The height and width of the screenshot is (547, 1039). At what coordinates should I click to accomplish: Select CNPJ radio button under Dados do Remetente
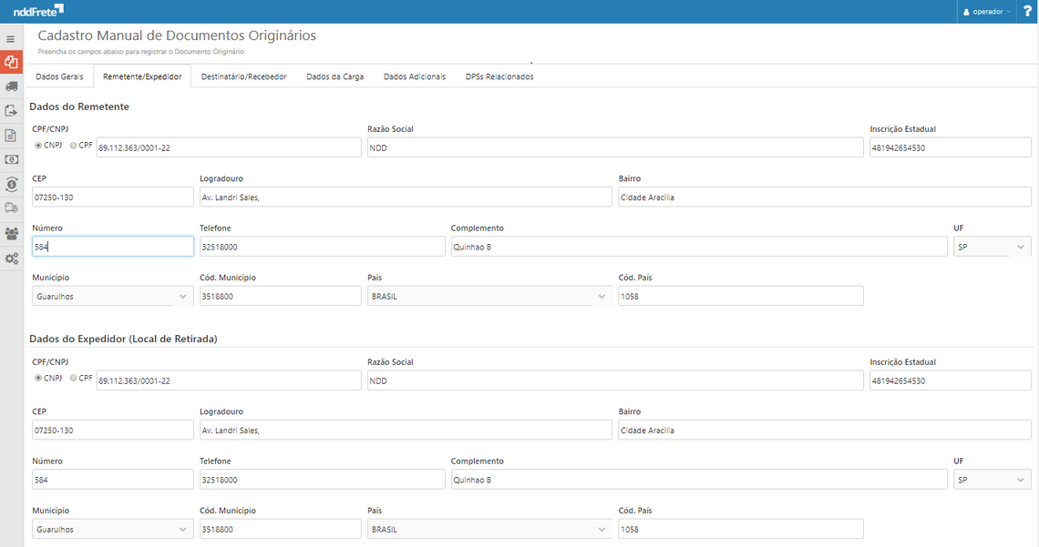(x=38, y=146)
